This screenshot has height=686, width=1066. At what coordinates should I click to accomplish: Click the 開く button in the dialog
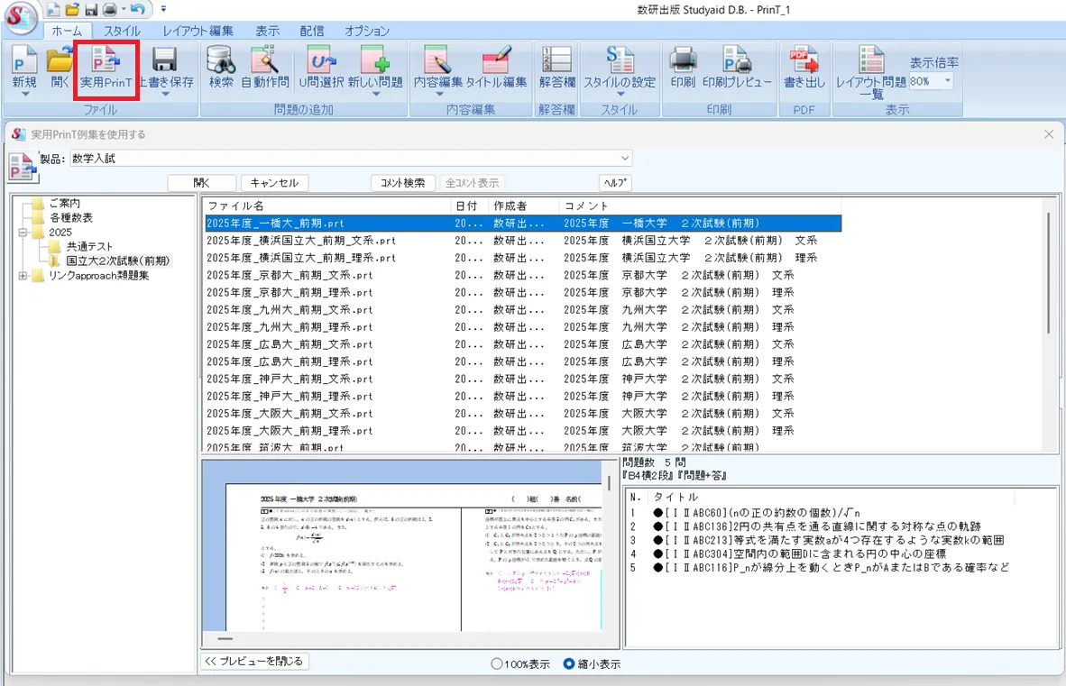click(202, 183)
